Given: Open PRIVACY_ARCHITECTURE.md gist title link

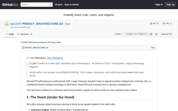Looking at the screenshot, I should coord(43,24).
